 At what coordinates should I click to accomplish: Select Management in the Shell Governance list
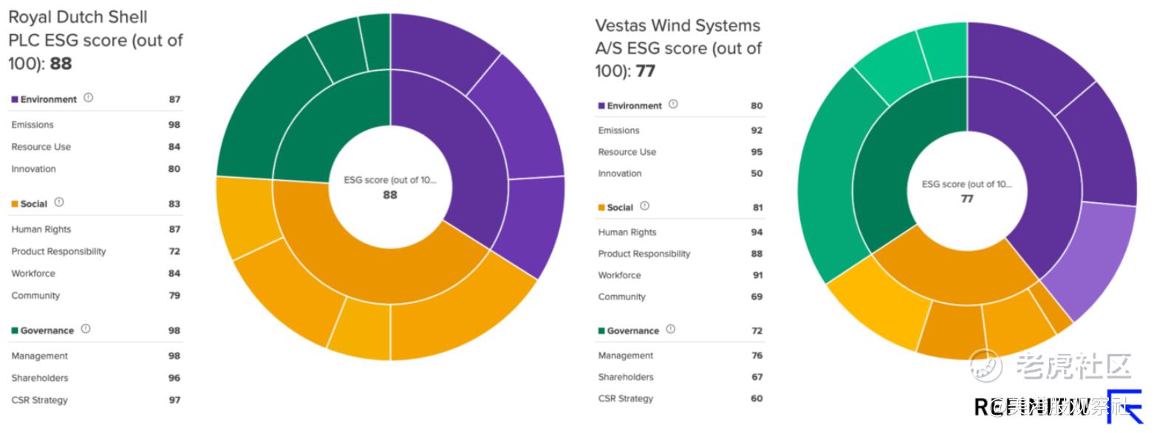(x=40, y=356)
